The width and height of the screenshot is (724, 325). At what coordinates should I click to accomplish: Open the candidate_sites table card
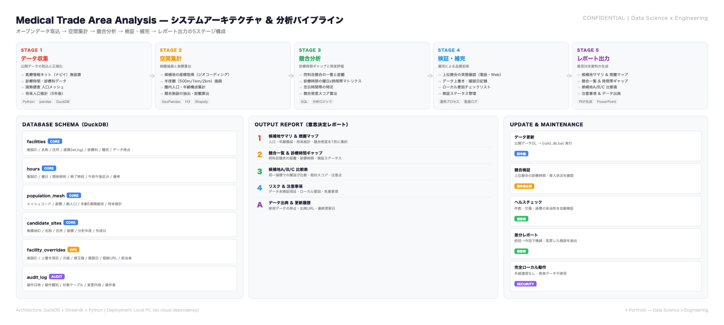(129, 225)
